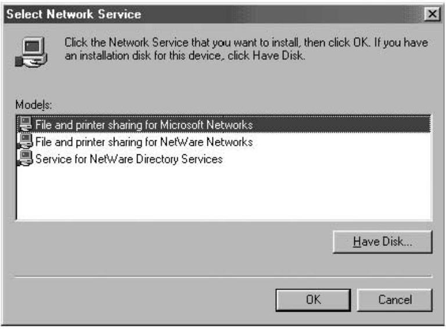This screenshot has width=446, height=329.
Task: Click the instruction line starting 'Click the Network Service'
Action: (x=246, y=42)
